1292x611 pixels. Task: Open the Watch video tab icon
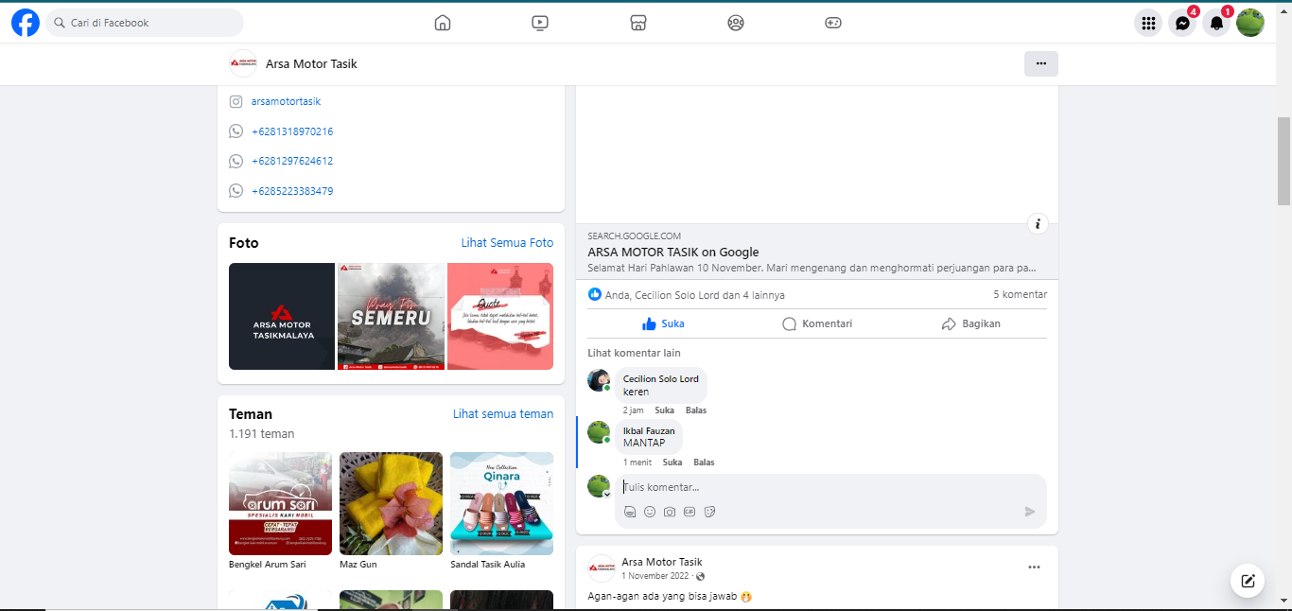point(540,23)
